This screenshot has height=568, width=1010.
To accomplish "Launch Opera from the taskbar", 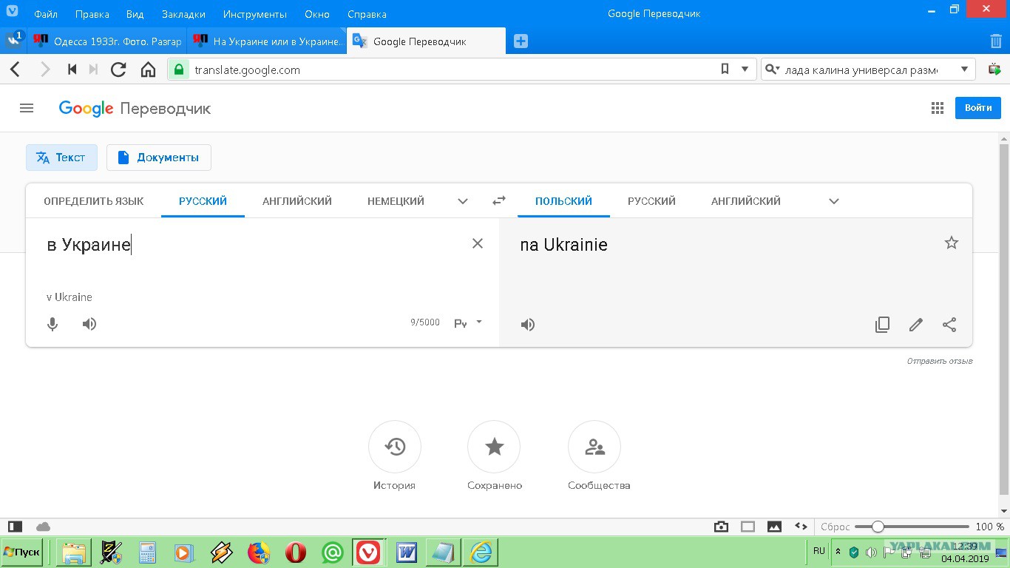I will (296, 552).
